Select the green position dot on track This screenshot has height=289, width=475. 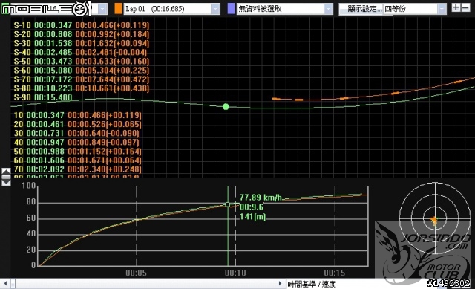(226, 107)
